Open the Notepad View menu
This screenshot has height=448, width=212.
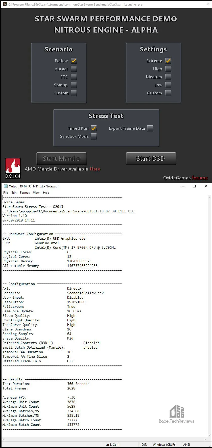click(x=36, y=193)
